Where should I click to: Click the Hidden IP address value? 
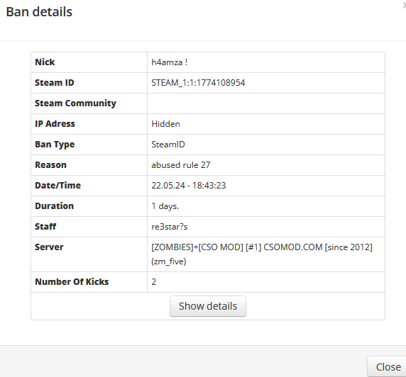click(x=165, y=124)
